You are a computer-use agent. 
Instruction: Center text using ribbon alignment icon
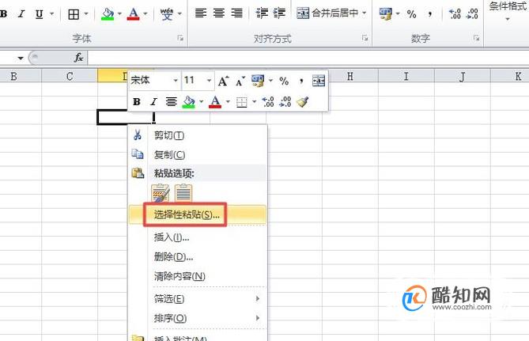[x=219, y=13]
